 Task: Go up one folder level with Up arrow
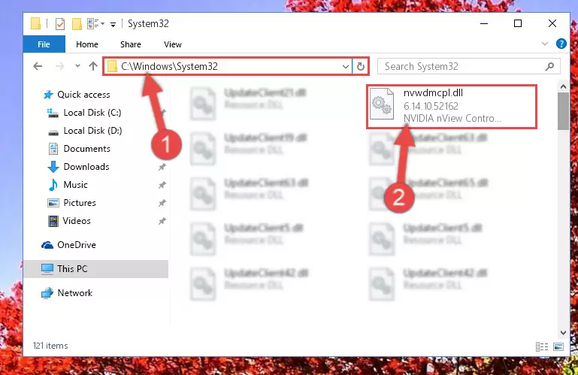click(93, 66)
